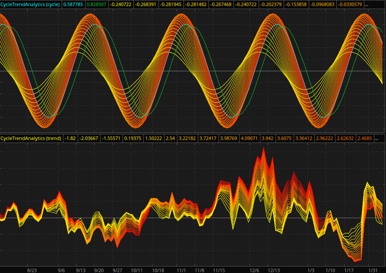
Task: Select the 12/6 date axis label
Action: (254, 270)
